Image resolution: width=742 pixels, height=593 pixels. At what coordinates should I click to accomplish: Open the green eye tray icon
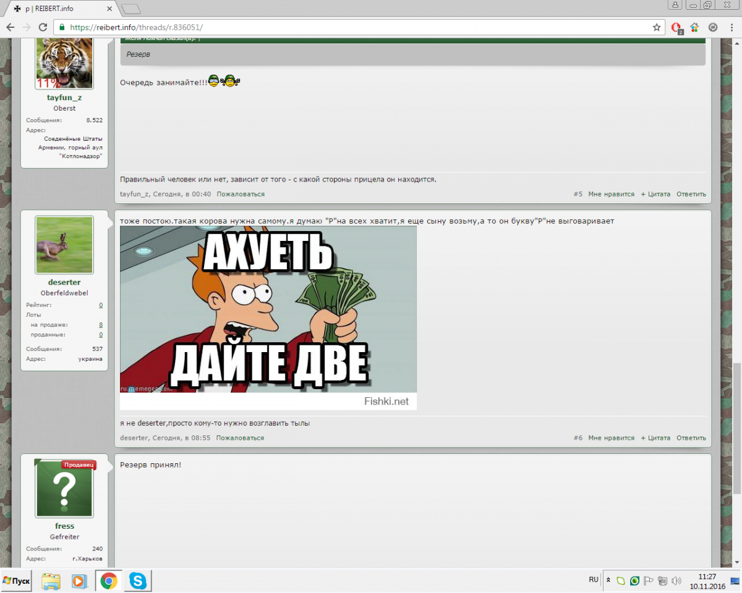pos(635,581)
